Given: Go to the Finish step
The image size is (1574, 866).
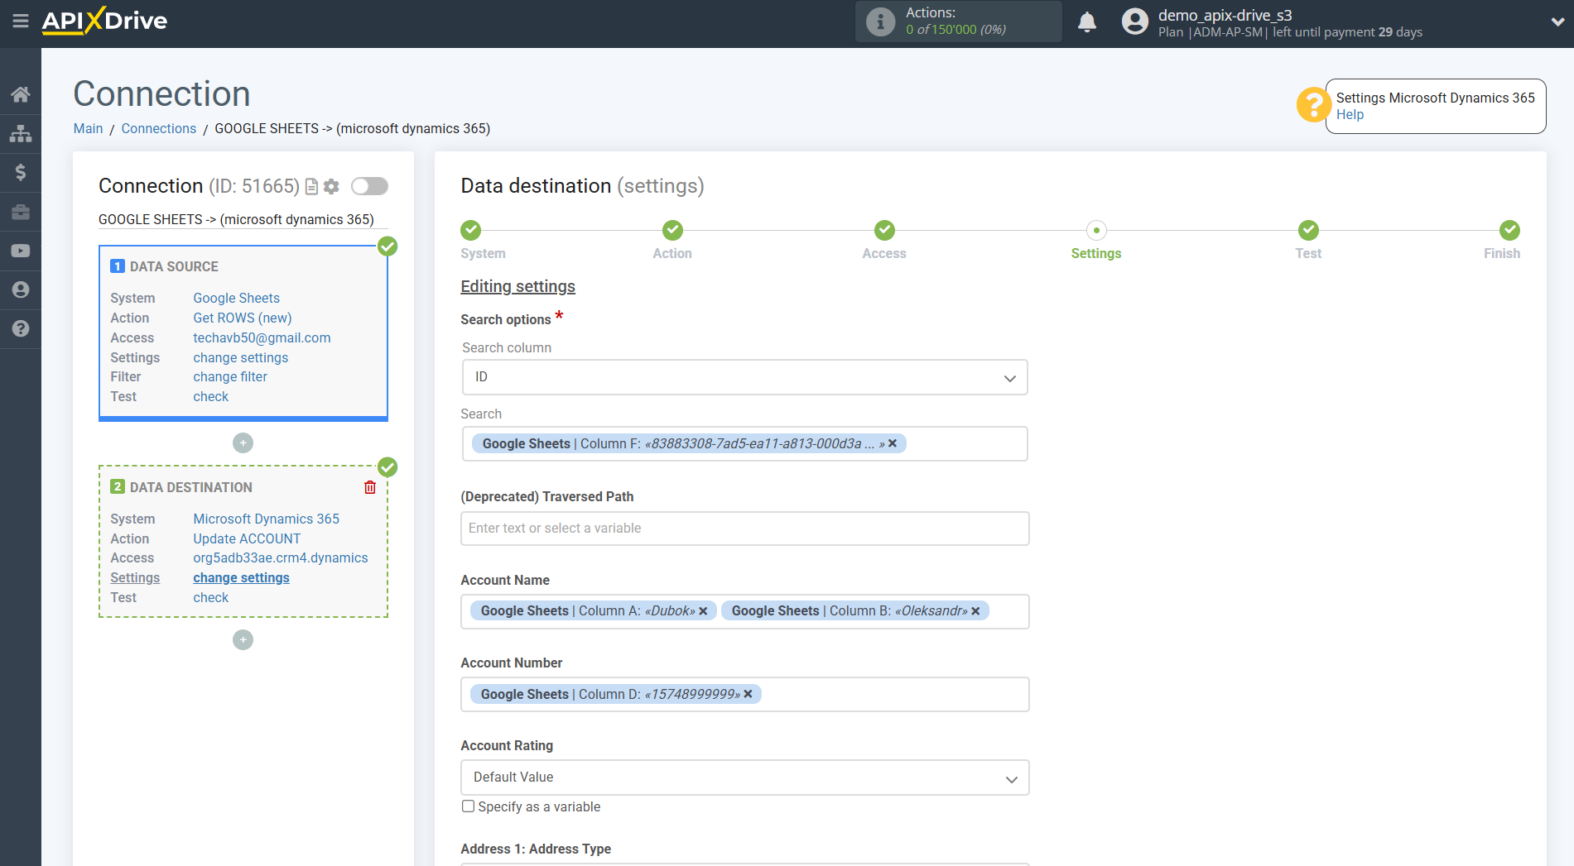Looking at the screenshot, I should click(x=1509, y=230).
